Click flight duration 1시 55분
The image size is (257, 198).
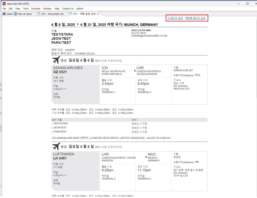[x=58, y=167]
